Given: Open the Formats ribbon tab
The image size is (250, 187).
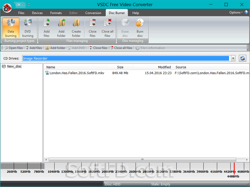Looking at the screenshot, I should (x=56, y=13).
